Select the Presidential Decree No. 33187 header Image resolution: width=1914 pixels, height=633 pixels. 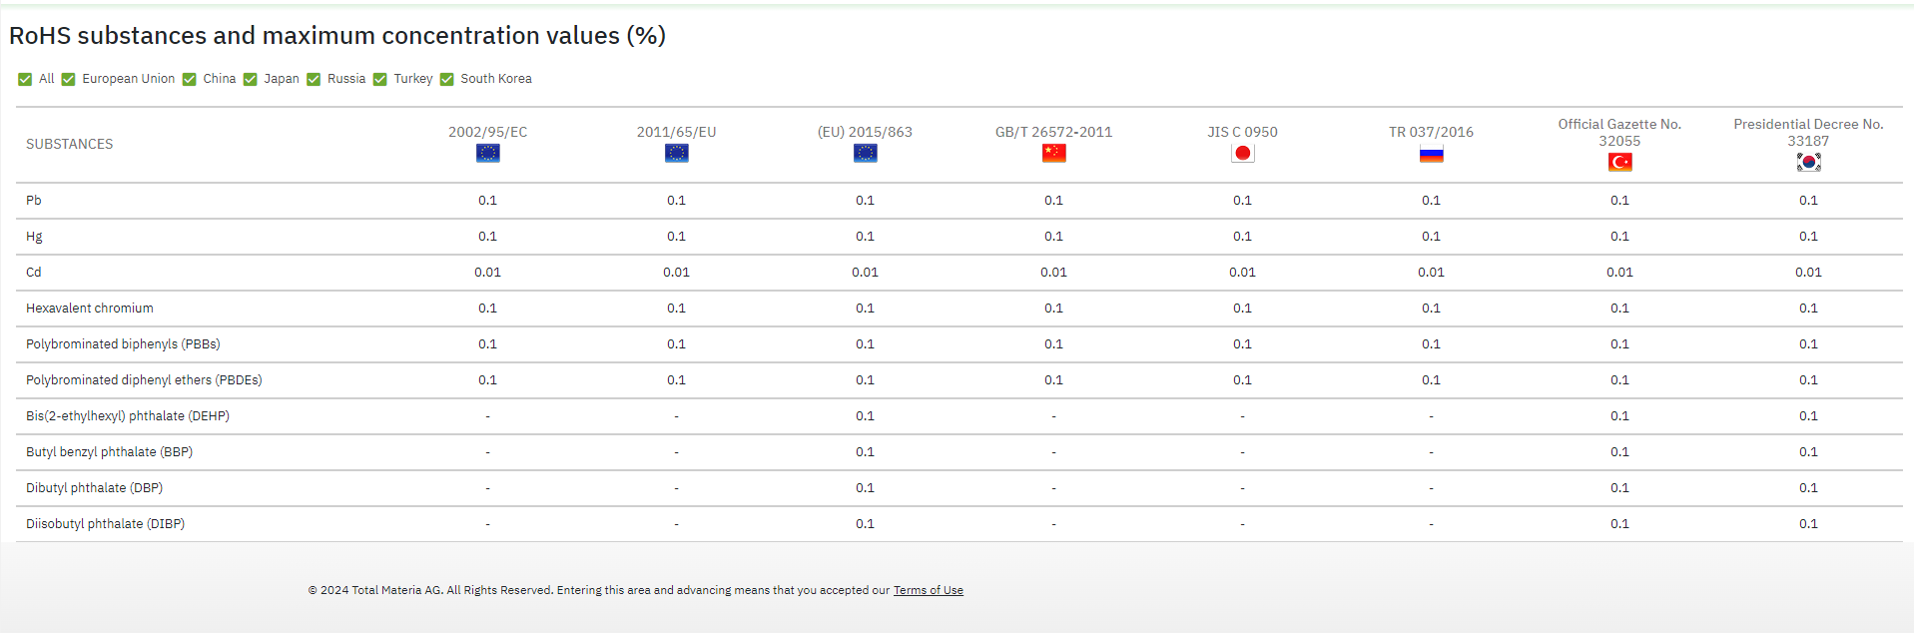[x=1808, y=132]
